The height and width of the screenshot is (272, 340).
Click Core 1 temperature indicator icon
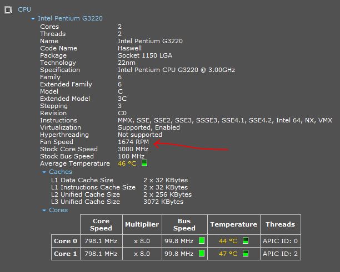click(246, 253)
